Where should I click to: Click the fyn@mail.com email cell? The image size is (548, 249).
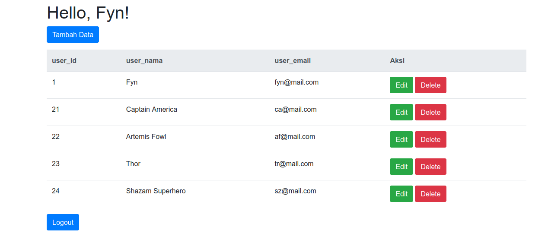point(296,82)
